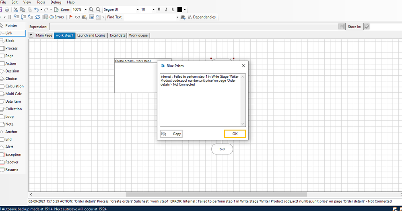Image resolution: width=402 pixels, height=211 pixels.
Task: Click the binoculars Find icon
Action: (x=183, y=17)
